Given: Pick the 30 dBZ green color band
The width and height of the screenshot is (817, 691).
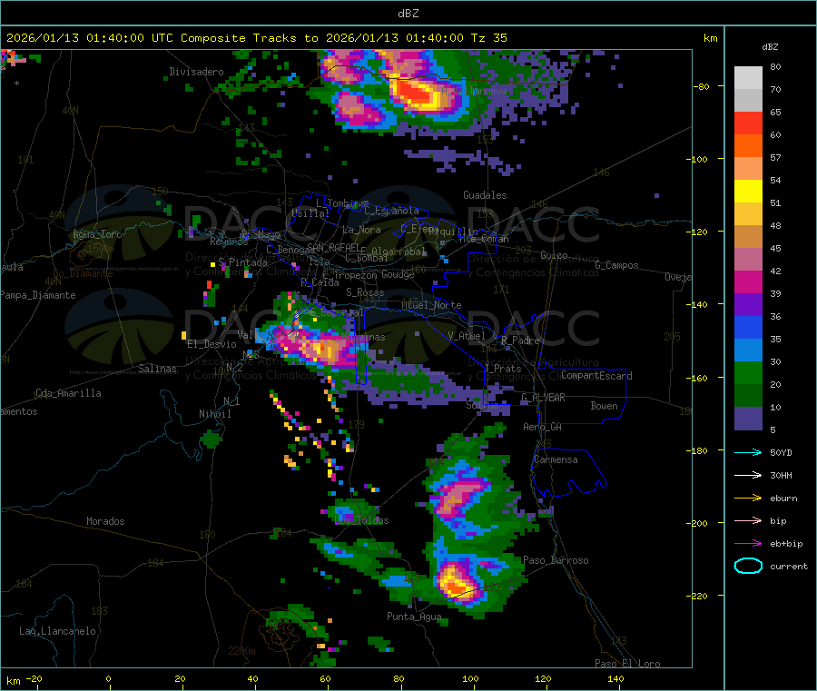Looking at the screenshot, I should (748, 372).
